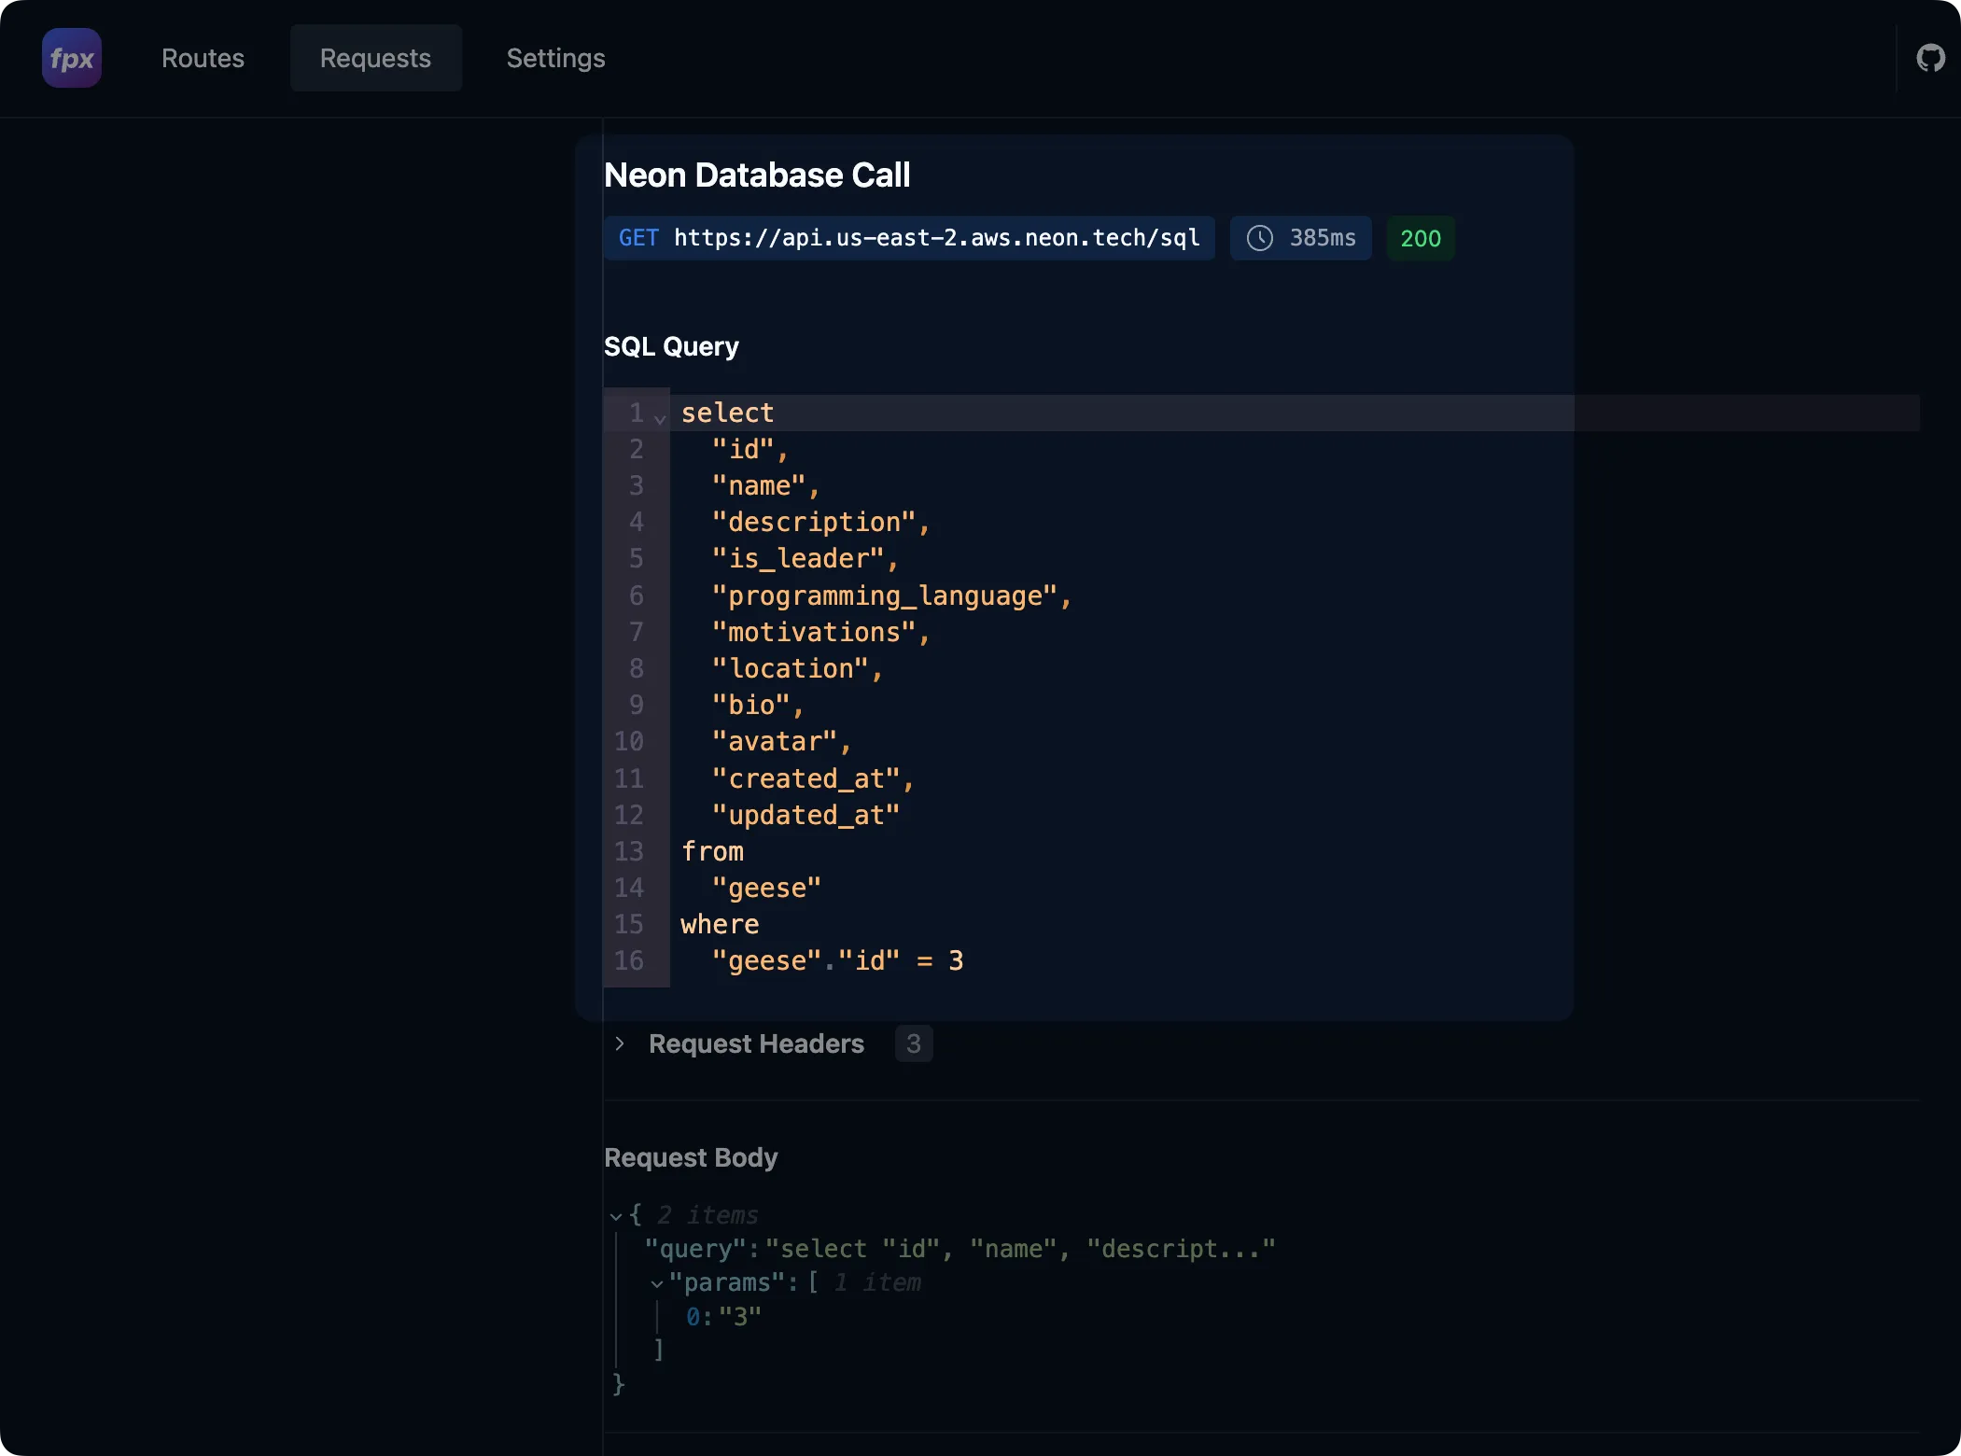Click the Neon Database Call heading

pos(757,175)
